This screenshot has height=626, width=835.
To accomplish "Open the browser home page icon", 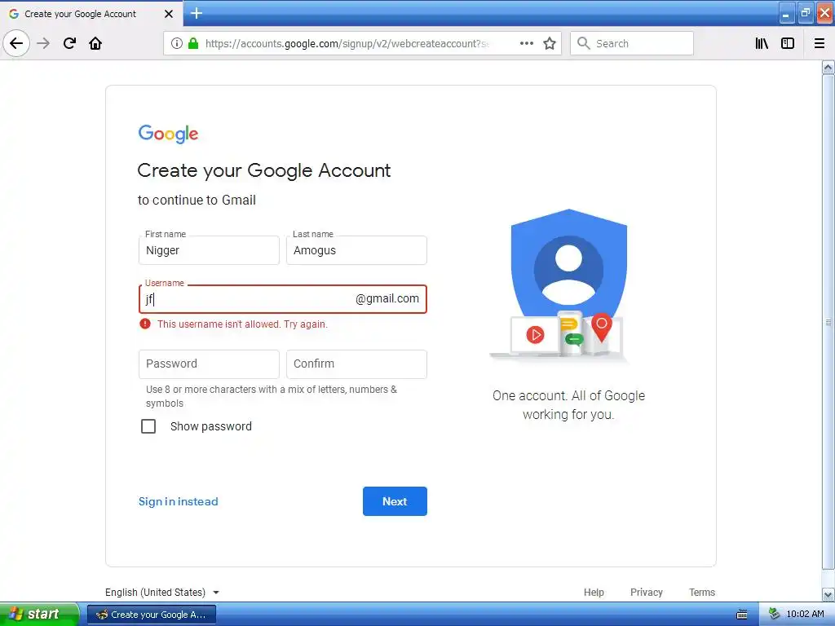I will (95, 43).
